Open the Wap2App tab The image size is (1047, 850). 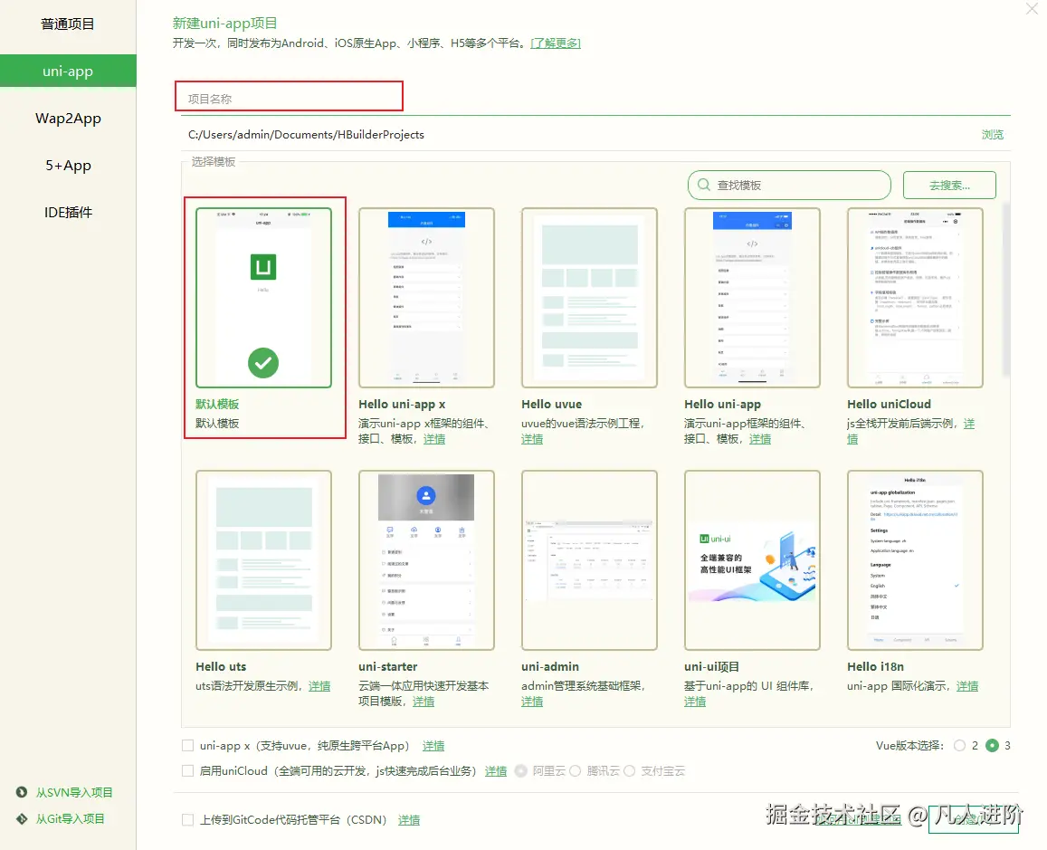68,119
